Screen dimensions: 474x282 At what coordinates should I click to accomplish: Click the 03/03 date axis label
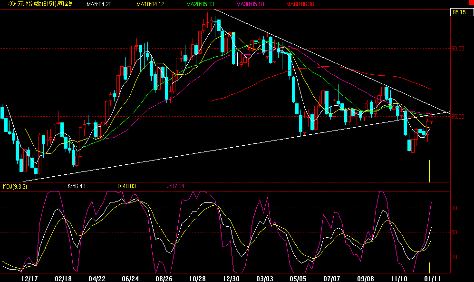point(264,279)
